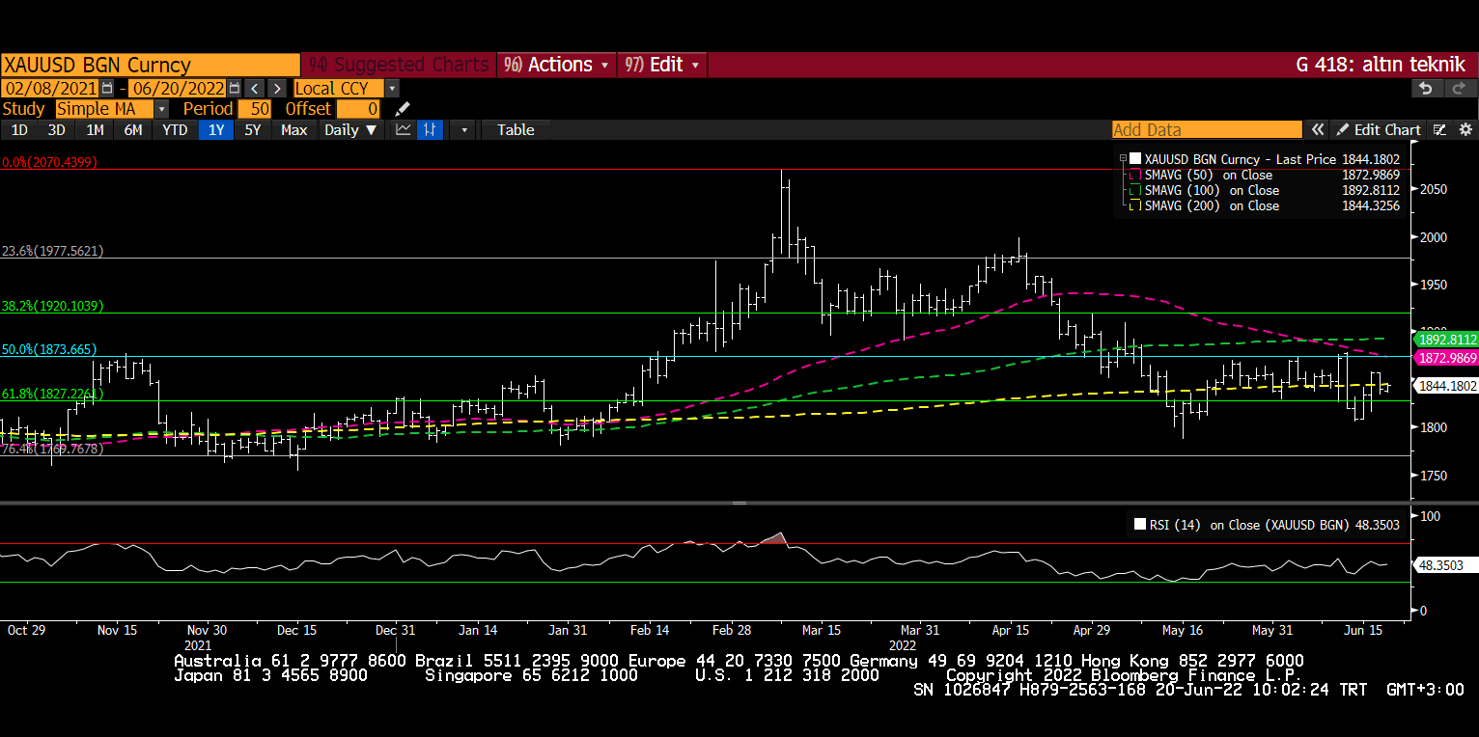Open the start date calendar icon

pyautogui.click(x=107, y=88)
